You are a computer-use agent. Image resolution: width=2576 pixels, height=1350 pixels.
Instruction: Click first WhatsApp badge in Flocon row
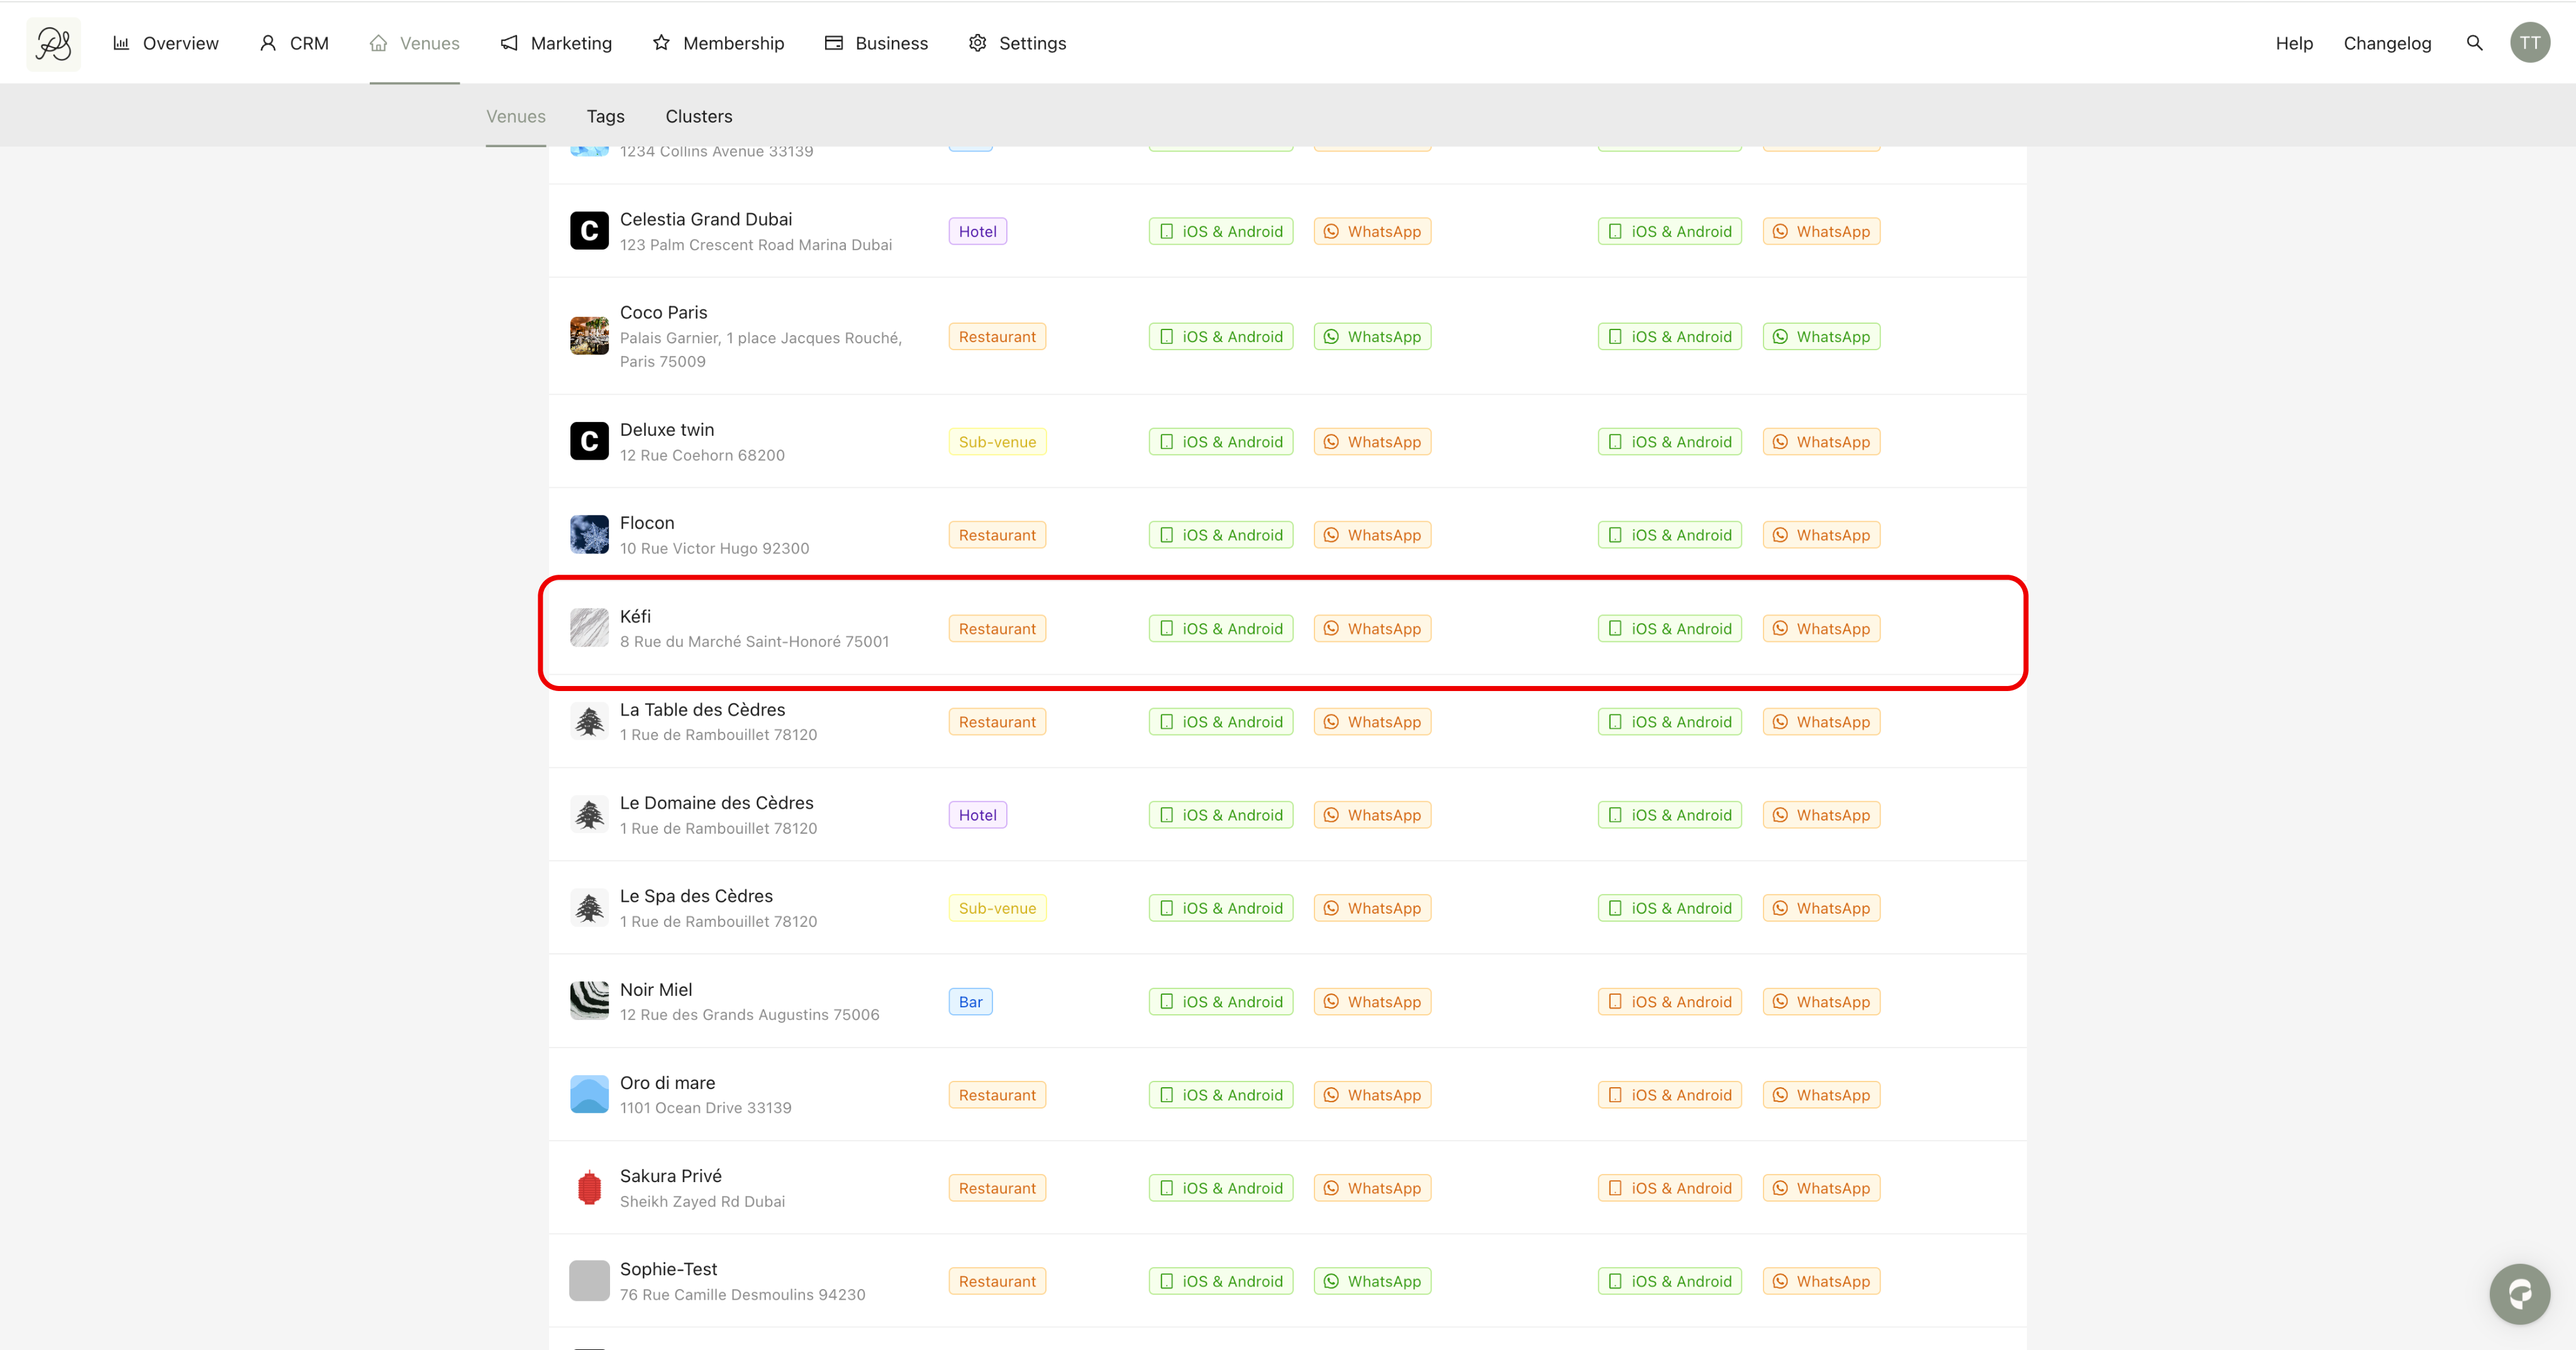pos(1372,535)
